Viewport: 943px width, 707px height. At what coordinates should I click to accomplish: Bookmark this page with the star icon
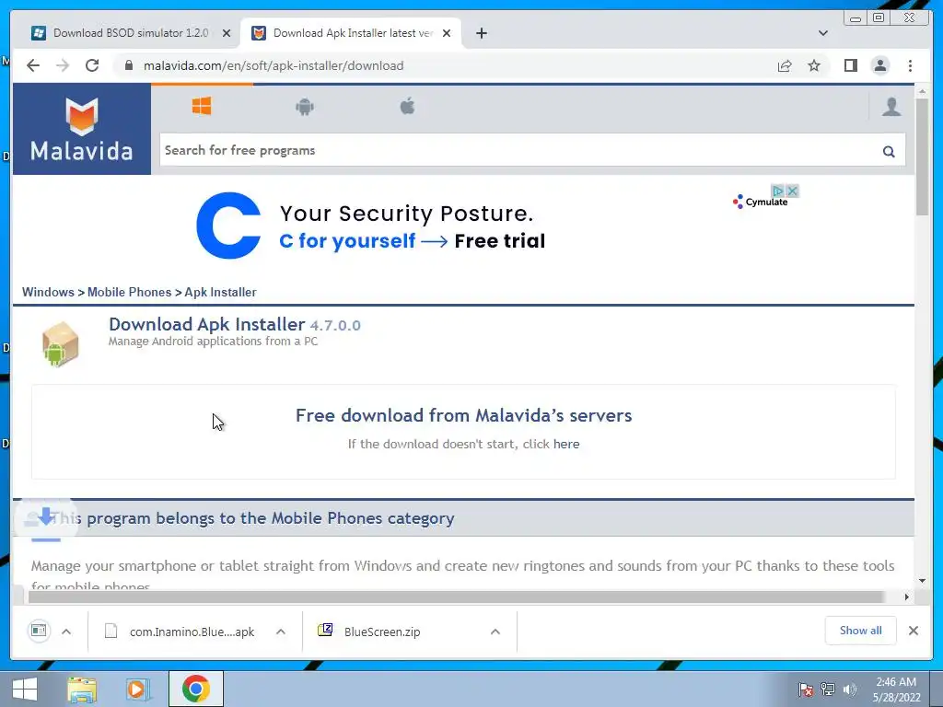pos(814,65)
